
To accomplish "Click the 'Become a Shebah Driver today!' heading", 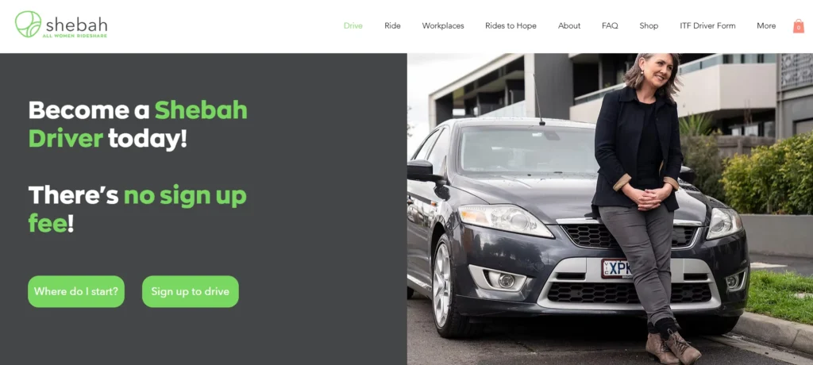I will (x=138, y=125).
